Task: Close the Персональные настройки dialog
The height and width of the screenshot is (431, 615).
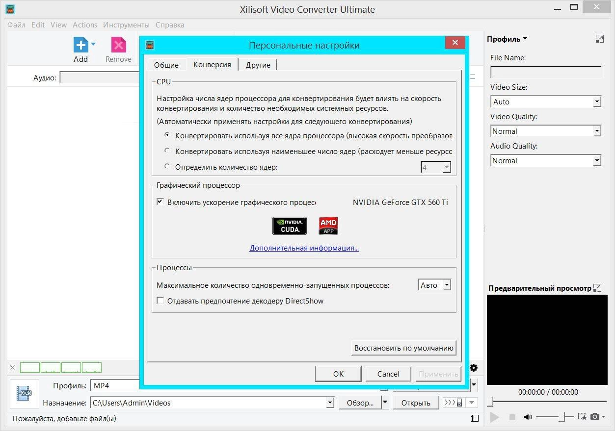Action: 455,43
